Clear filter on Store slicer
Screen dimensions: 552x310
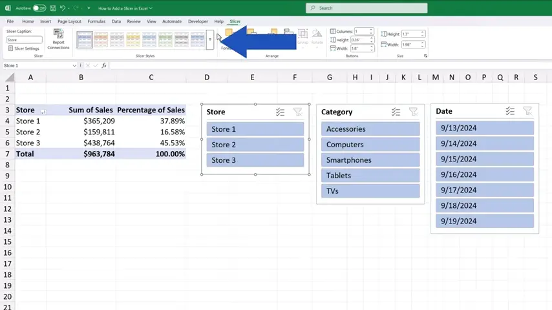297,112
